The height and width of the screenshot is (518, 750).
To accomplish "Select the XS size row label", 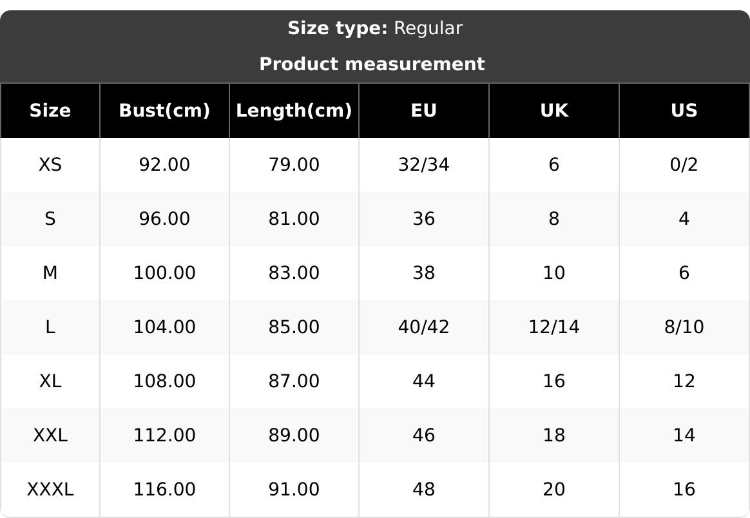I will [50, 165].
